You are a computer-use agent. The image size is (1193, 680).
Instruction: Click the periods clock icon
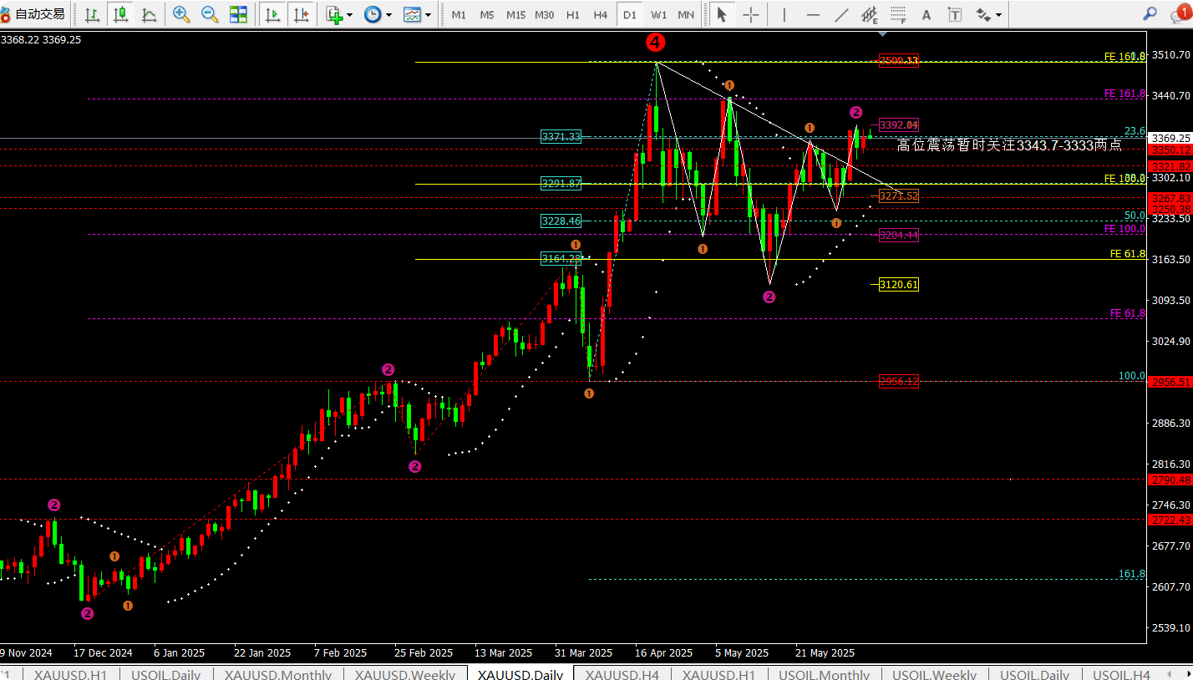click(x=373, y=14)
